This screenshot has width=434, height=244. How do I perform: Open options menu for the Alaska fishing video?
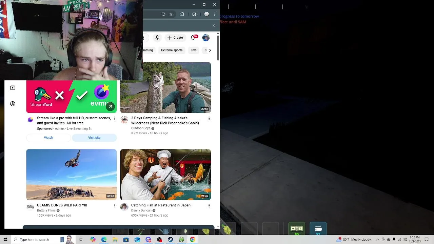click(x=209, y=118)
